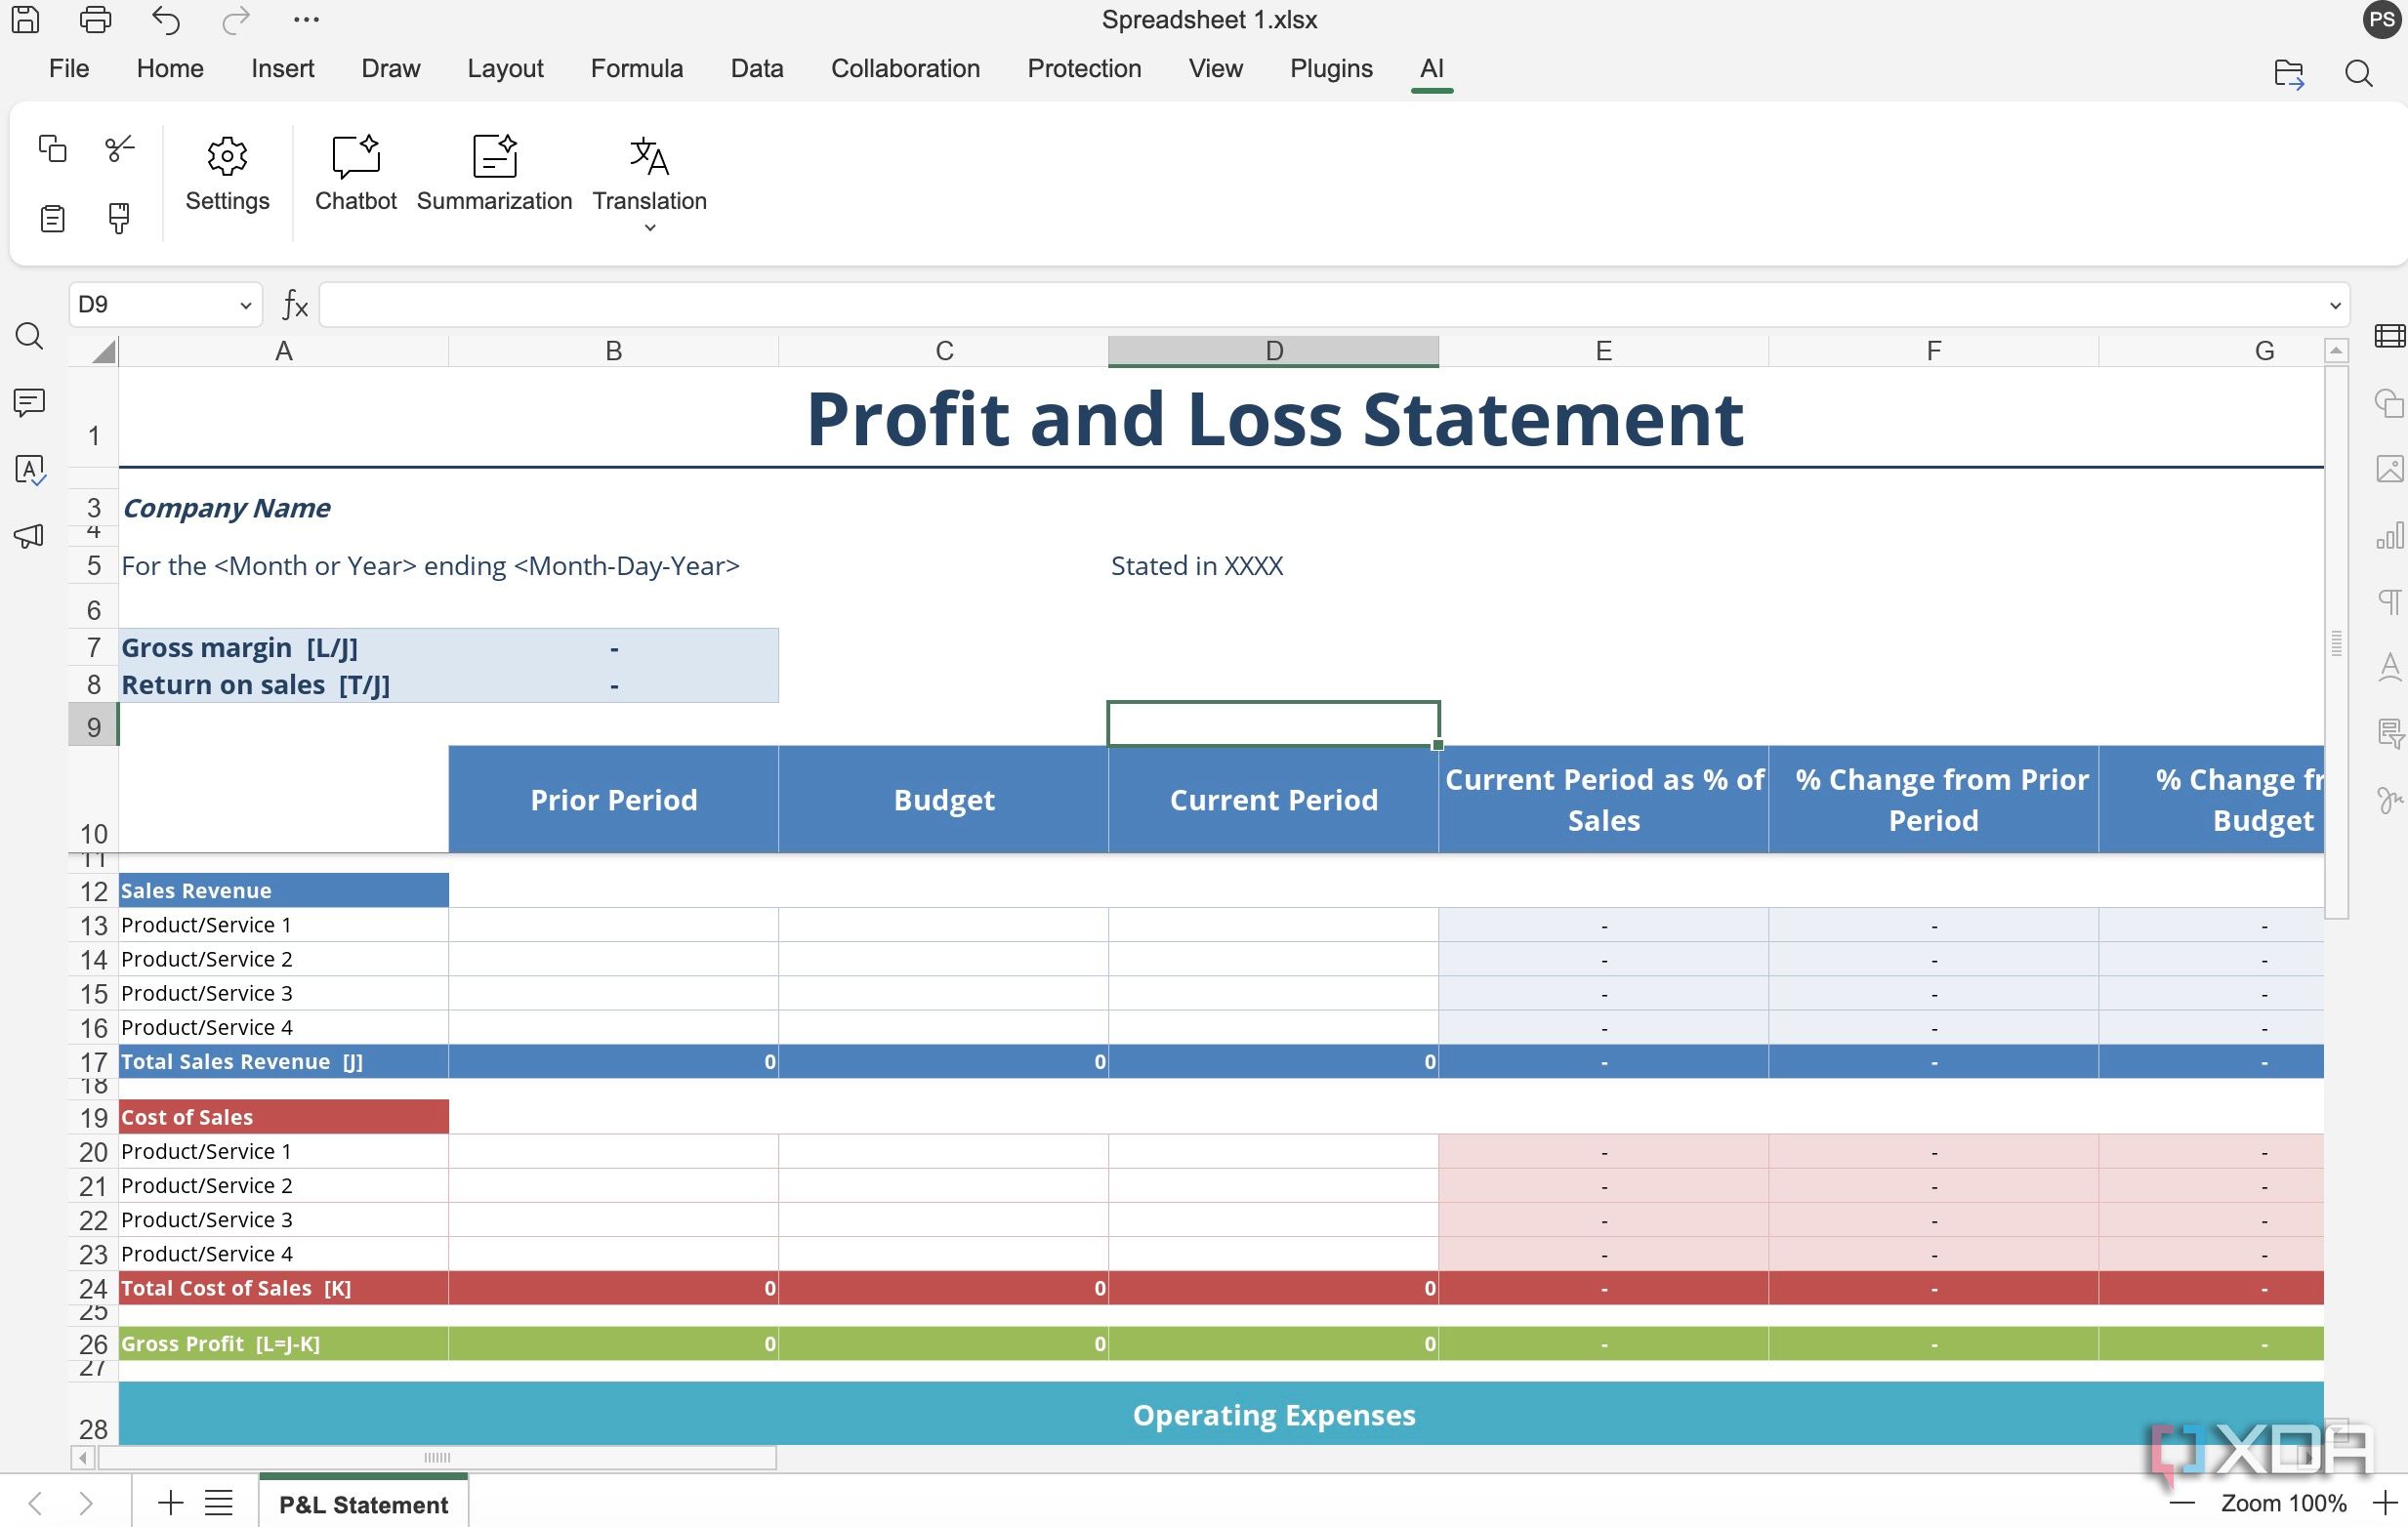Click the search magnifier in top right

click(2359, 74)
